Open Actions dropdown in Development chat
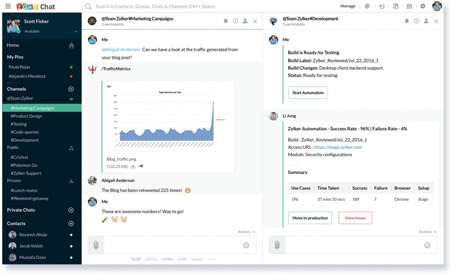 [427, 232]
